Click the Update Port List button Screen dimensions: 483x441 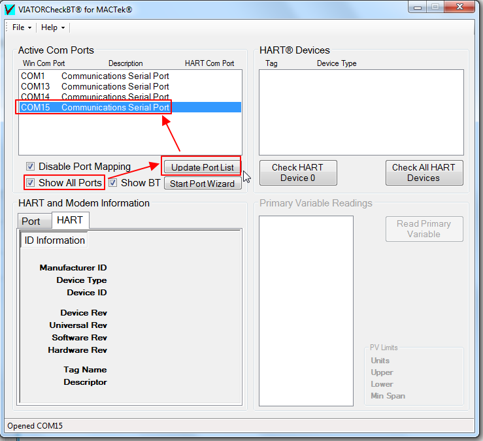click(x=203, y=167)
